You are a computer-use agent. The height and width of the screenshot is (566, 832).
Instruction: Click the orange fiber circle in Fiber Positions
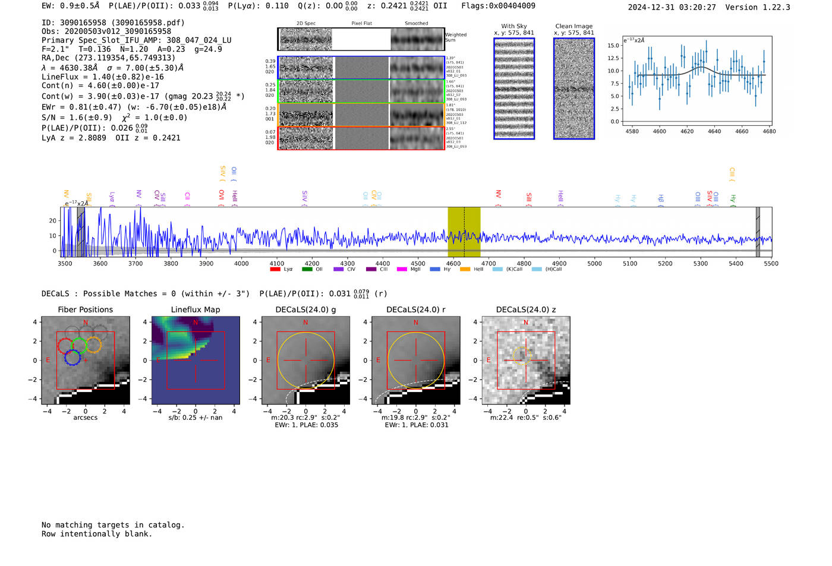93,344
